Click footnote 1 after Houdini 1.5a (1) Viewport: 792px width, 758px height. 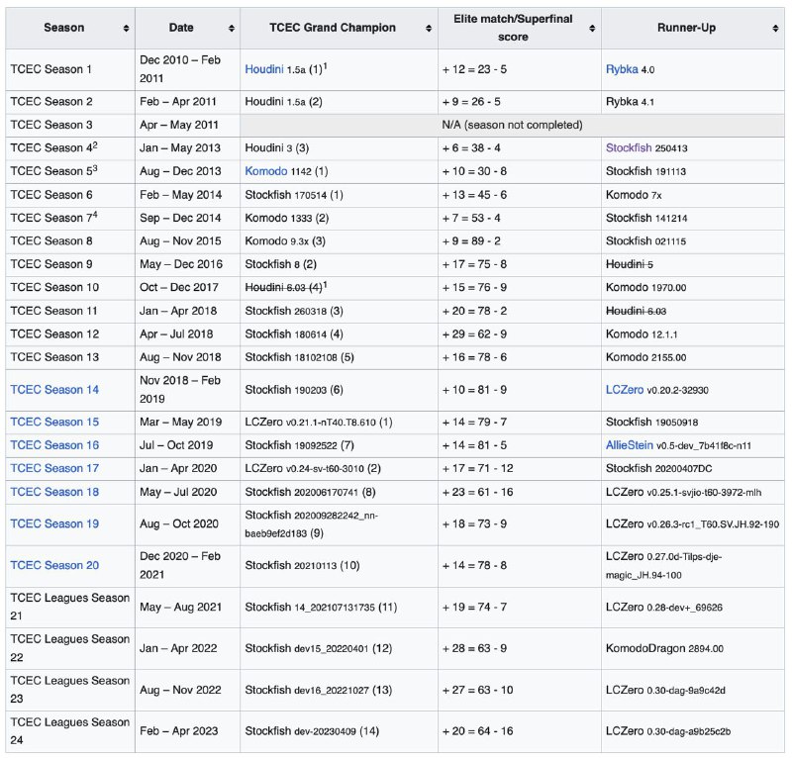click(326, 65)
